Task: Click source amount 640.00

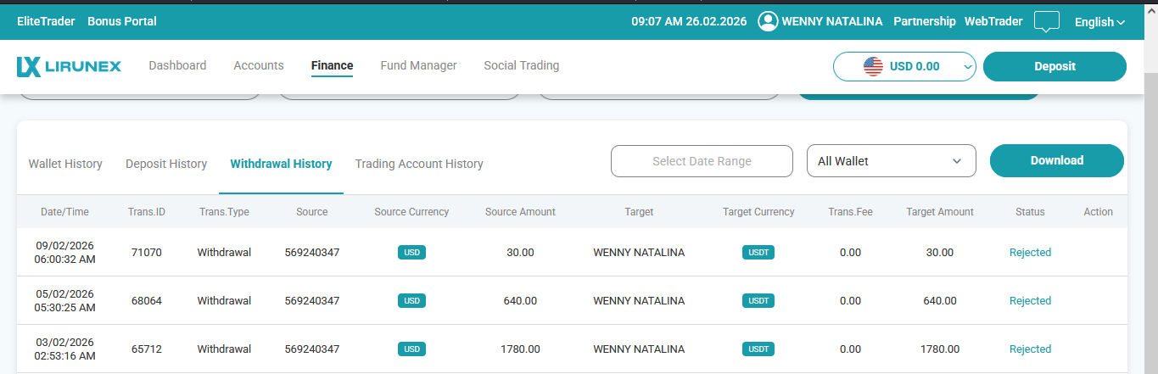Action: tap(520, 301)
